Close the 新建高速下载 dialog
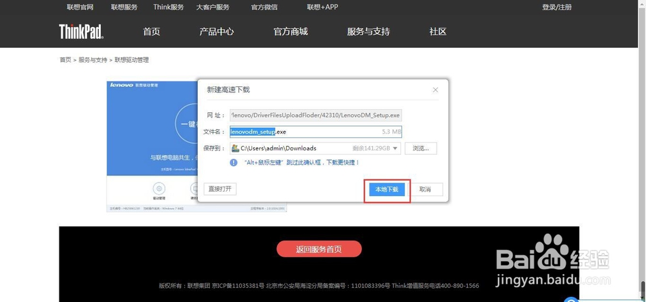 435,90
